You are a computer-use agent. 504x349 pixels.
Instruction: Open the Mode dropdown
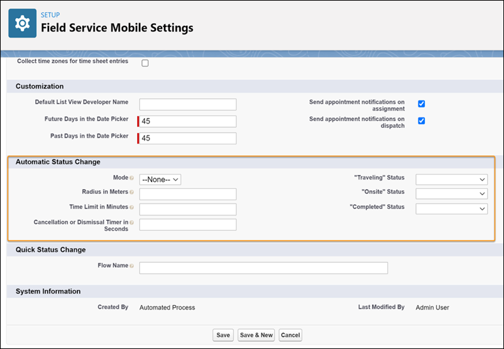[x=160, y=180]
